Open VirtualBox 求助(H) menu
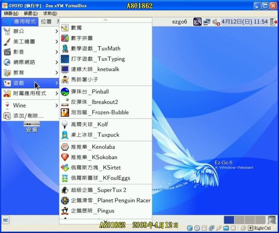The width and height of the screenshot is (279, 233). click(x=50, y=13)
